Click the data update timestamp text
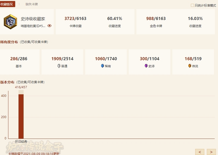Image resolution: width=218 pixels, height=155 pixels. point(34,154)
